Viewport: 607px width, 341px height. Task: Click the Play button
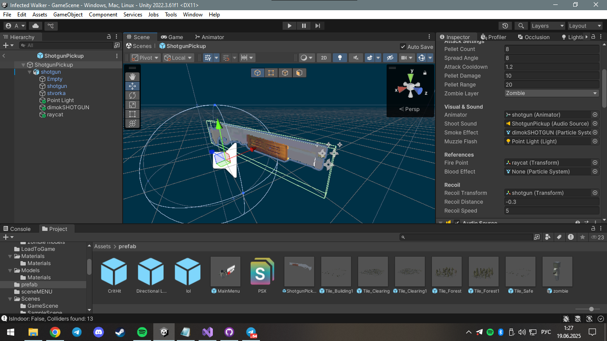click(289, 26)
